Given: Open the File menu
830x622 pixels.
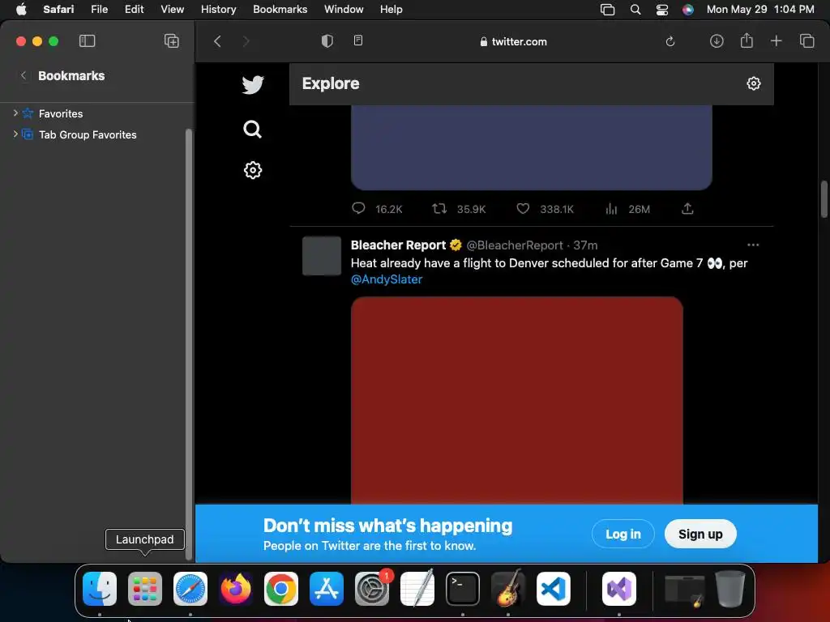Looking at the screenshot, I should tap(99, 10).
